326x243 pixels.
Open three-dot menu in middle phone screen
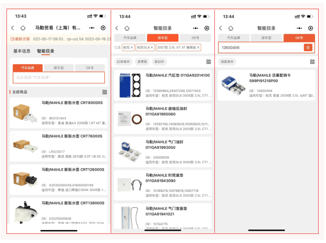195,28
